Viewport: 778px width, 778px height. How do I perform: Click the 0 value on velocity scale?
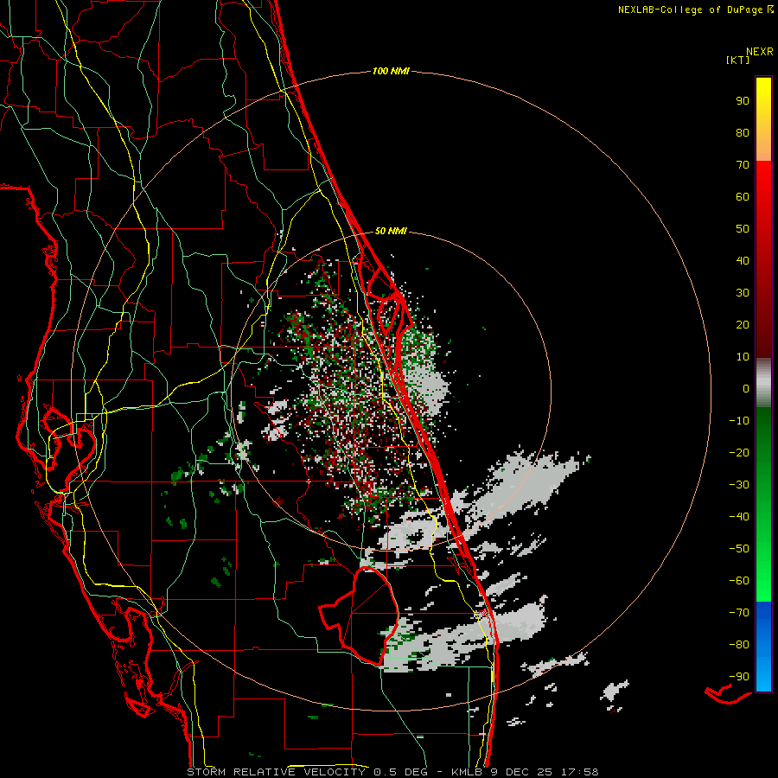pyautogui.click(x=746, y=389)
